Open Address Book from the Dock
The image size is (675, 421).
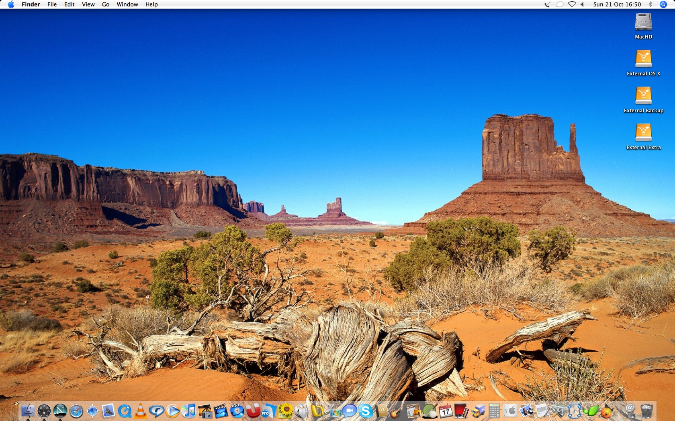click(x=382, y=411)
